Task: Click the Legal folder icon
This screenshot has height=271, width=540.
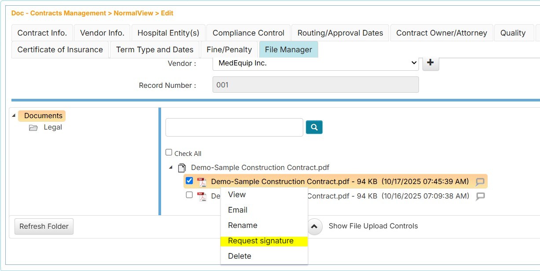Action: pyautogui.click(x=33, y=128)
